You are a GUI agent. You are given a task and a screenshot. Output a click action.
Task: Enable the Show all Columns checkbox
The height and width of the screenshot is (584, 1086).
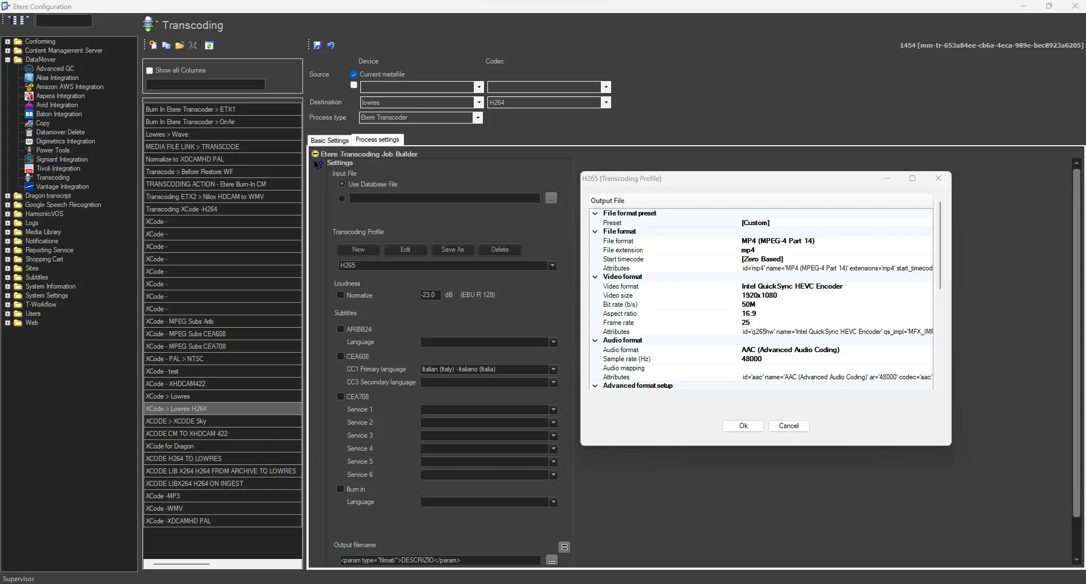[x=150, y=70]
